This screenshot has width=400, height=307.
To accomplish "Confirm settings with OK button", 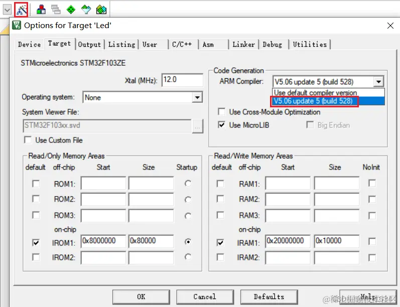I will point(141,297).
